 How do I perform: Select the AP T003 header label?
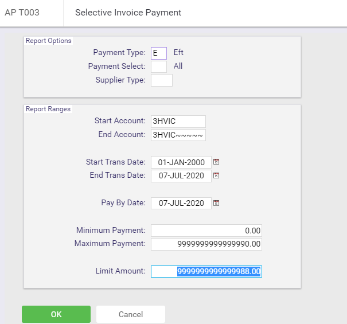pos(22,13)
